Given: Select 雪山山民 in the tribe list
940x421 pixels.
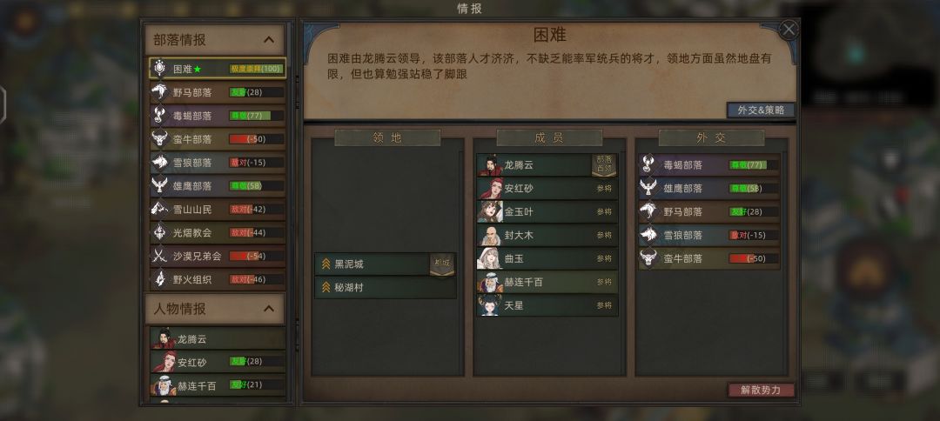Looking at the screenshot, I should (218, 209).
